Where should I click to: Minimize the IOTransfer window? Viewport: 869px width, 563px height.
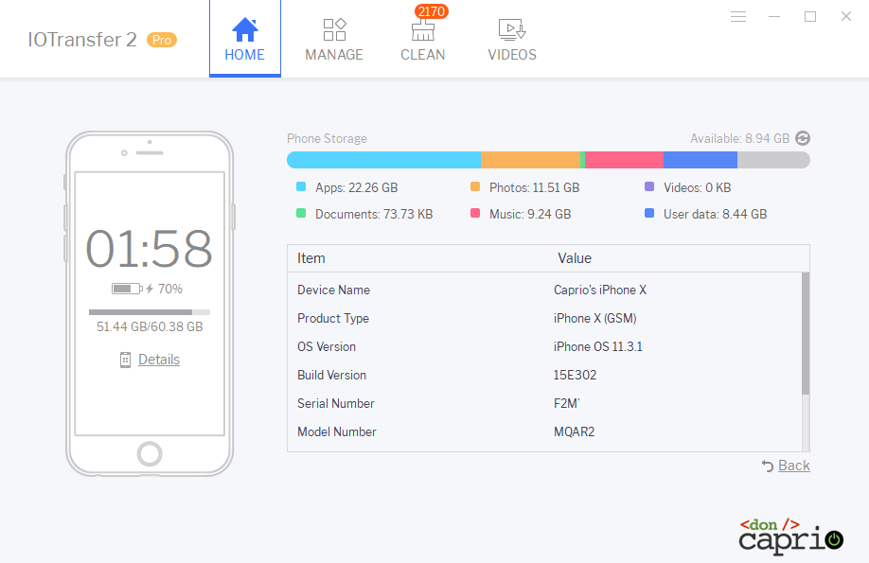tap(774, 17)
